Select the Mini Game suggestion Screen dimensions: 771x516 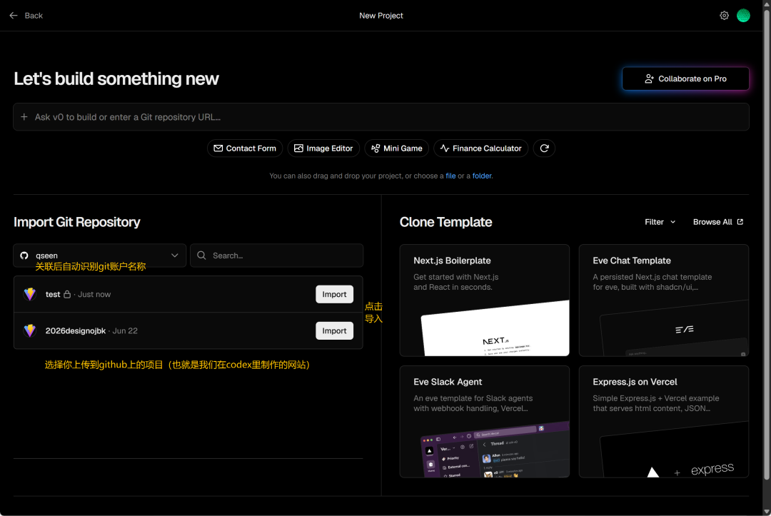[397, 148]
